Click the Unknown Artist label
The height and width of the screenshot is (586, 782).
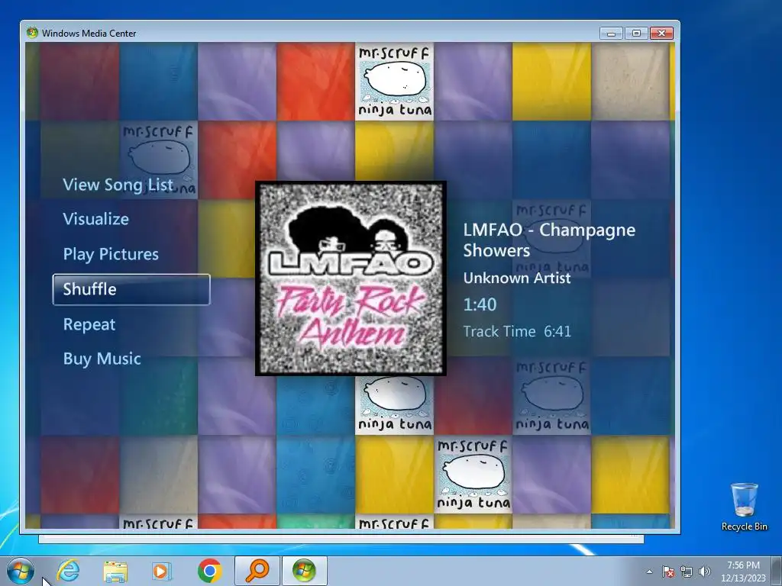click(517, 278)
